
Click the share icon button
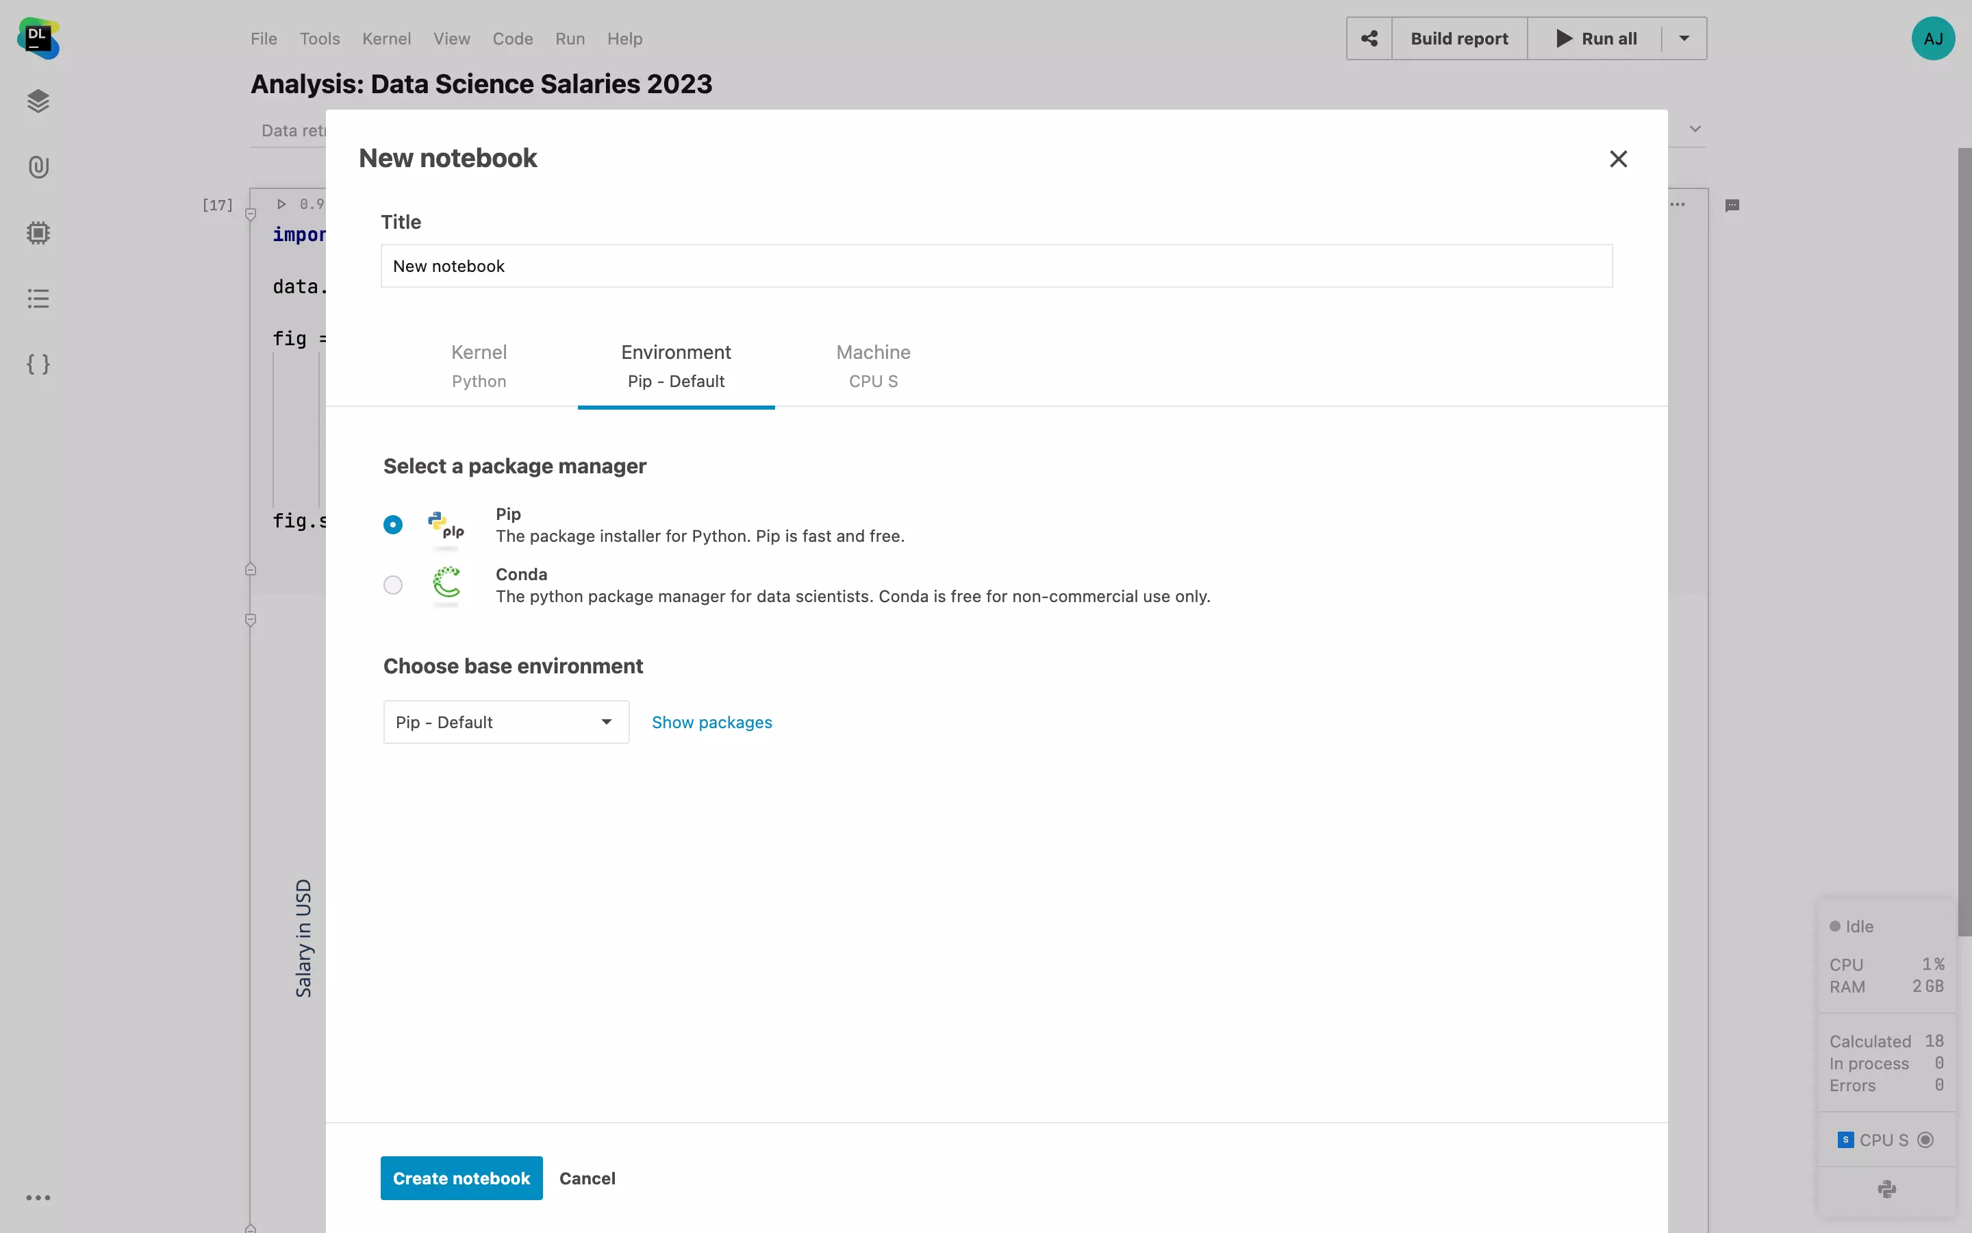[x=1369, y=38]
